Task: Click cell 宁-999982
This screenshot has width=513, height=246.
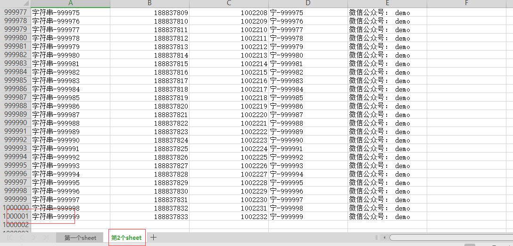Action: click(308, 72)
